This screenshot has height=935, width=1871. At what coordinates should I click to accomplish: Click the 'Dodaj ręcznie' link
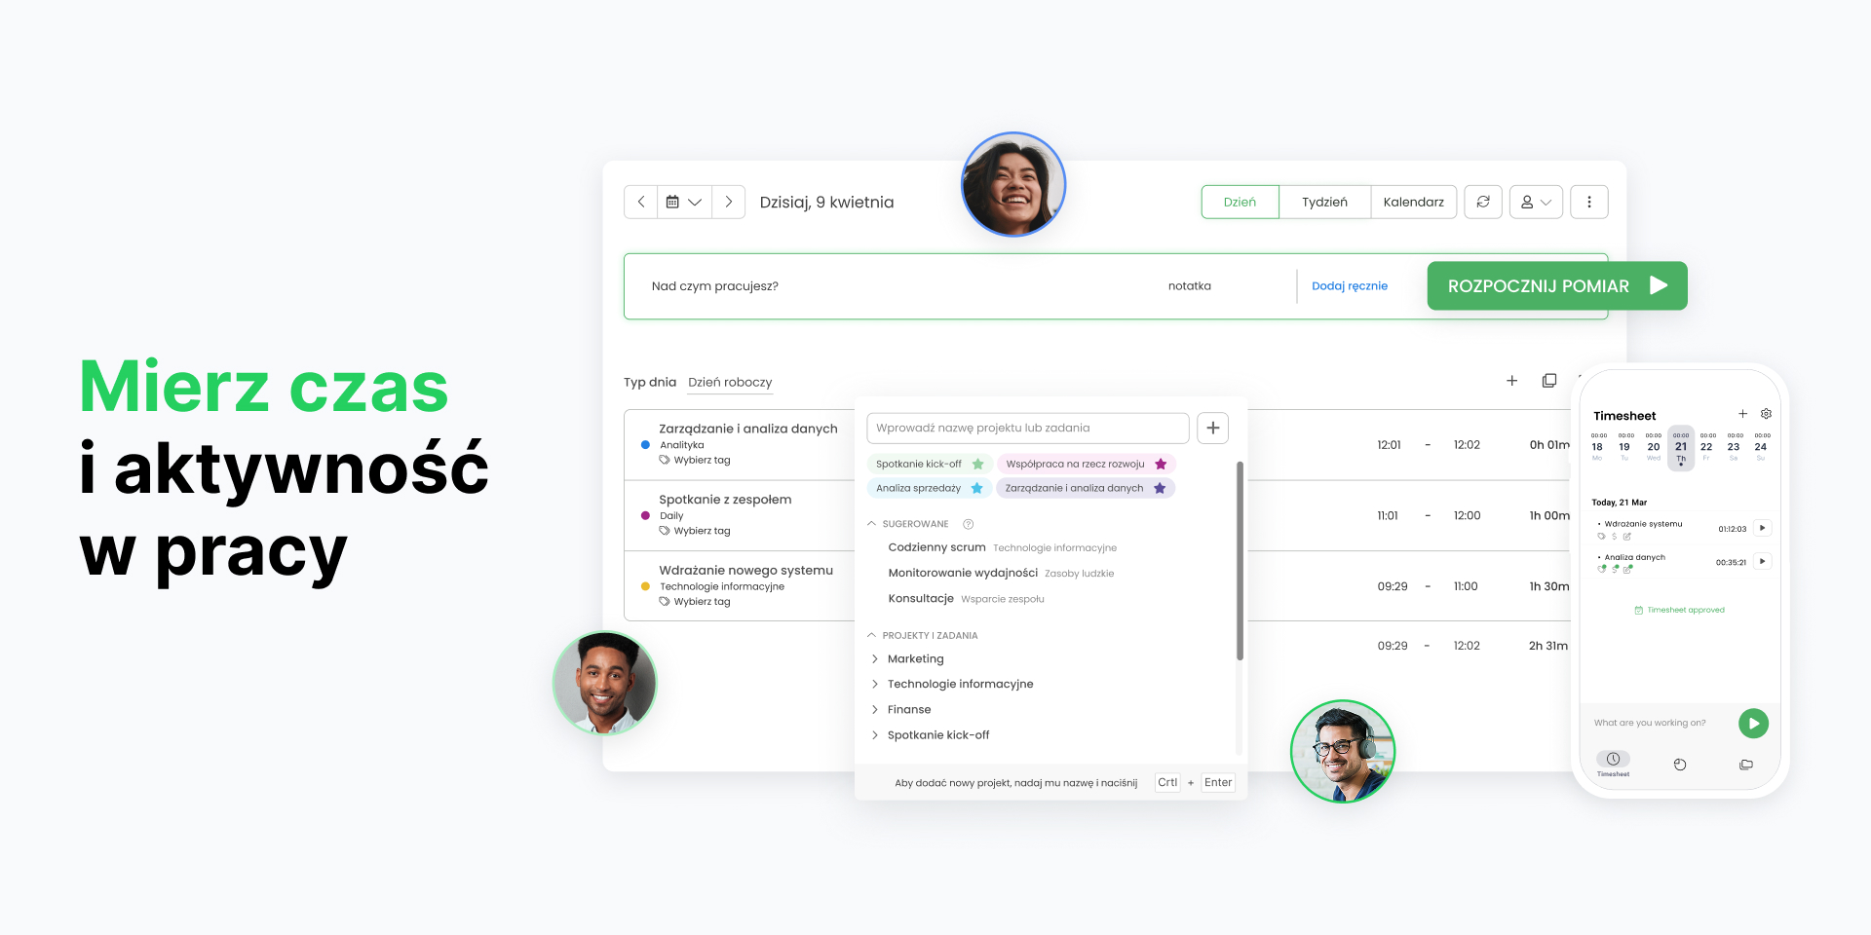point(1350,285)
